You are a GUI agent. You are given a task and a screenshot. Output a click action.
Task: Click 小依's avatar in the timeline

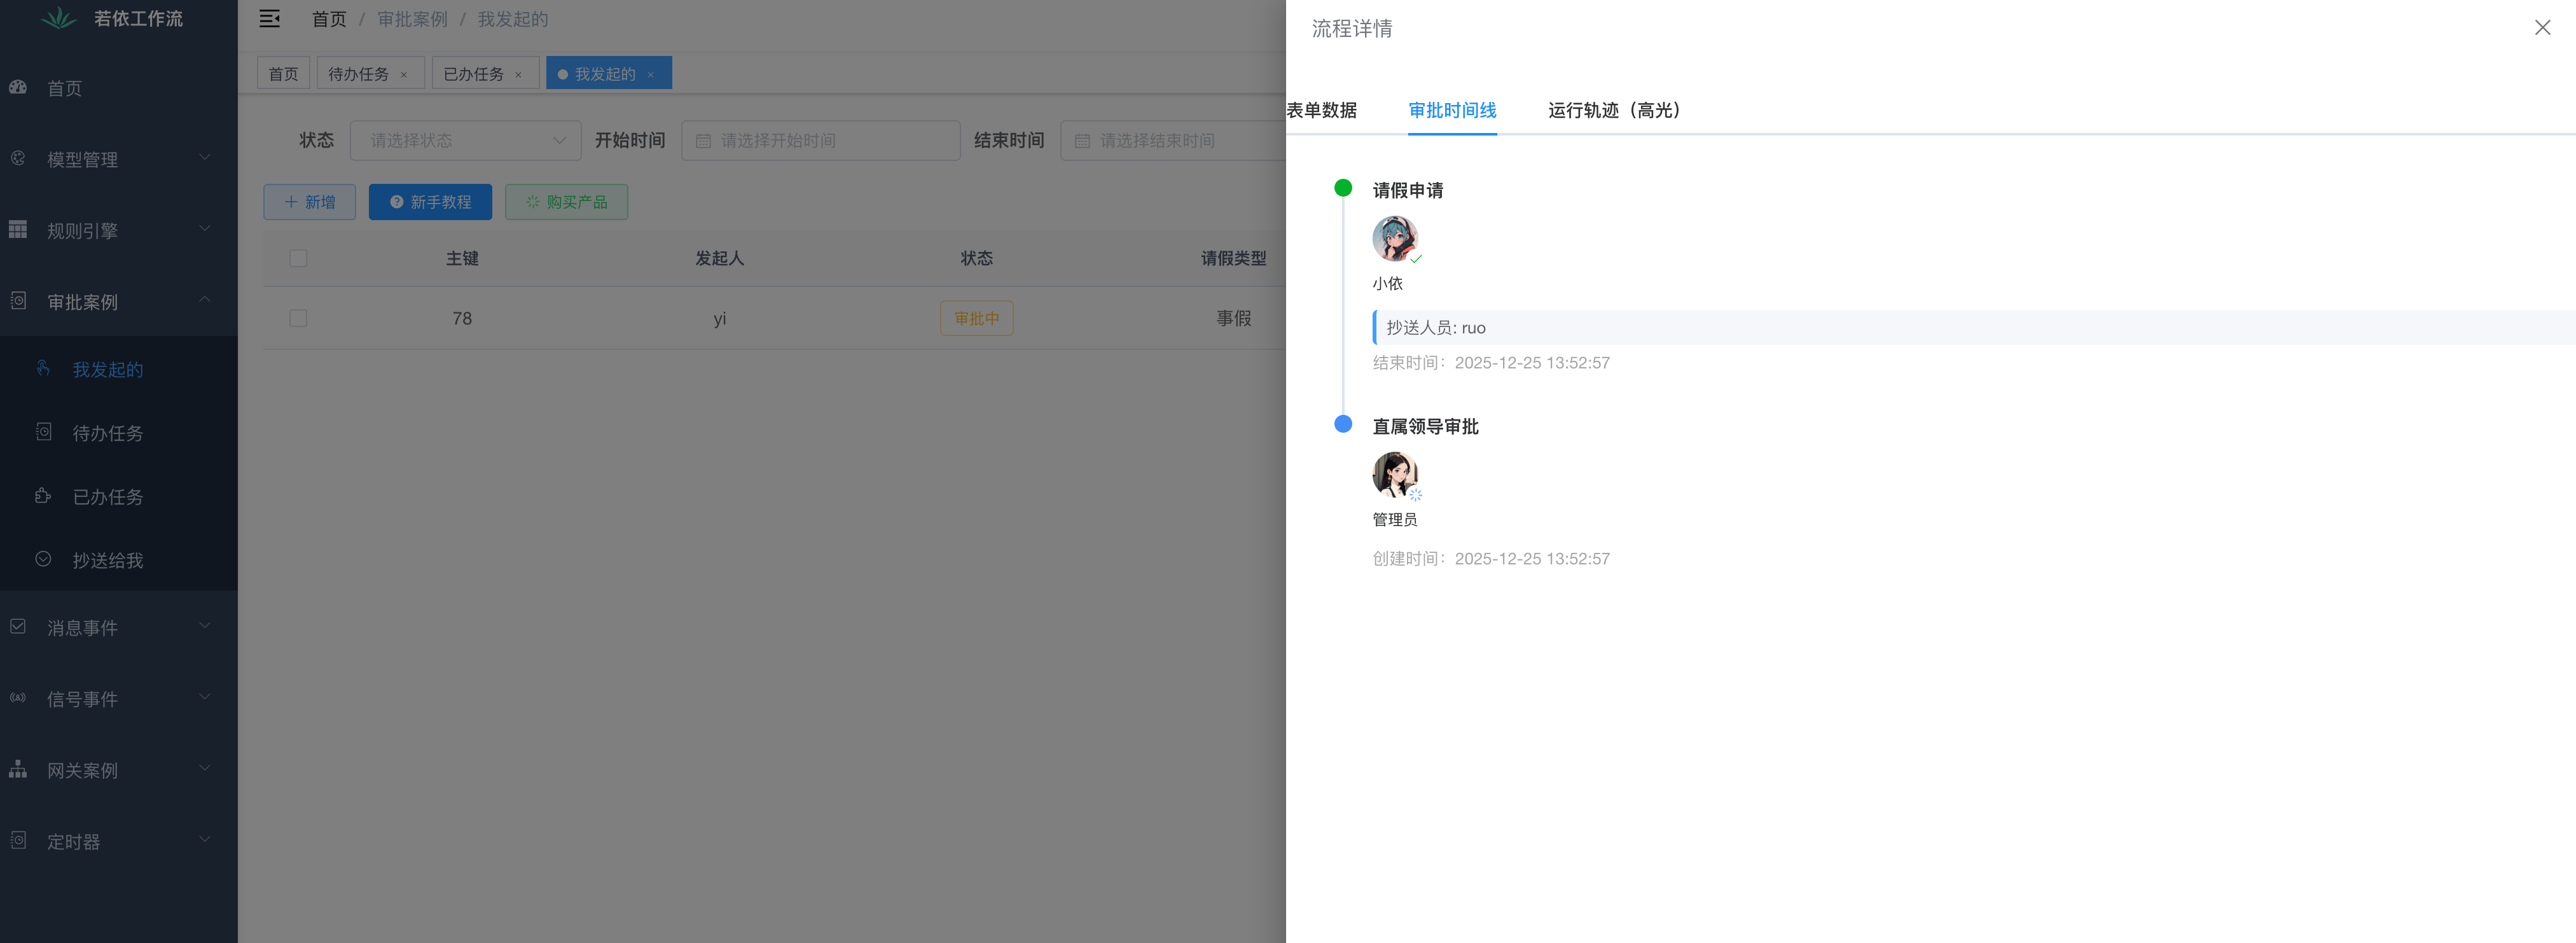click(x=1394, y=239)
